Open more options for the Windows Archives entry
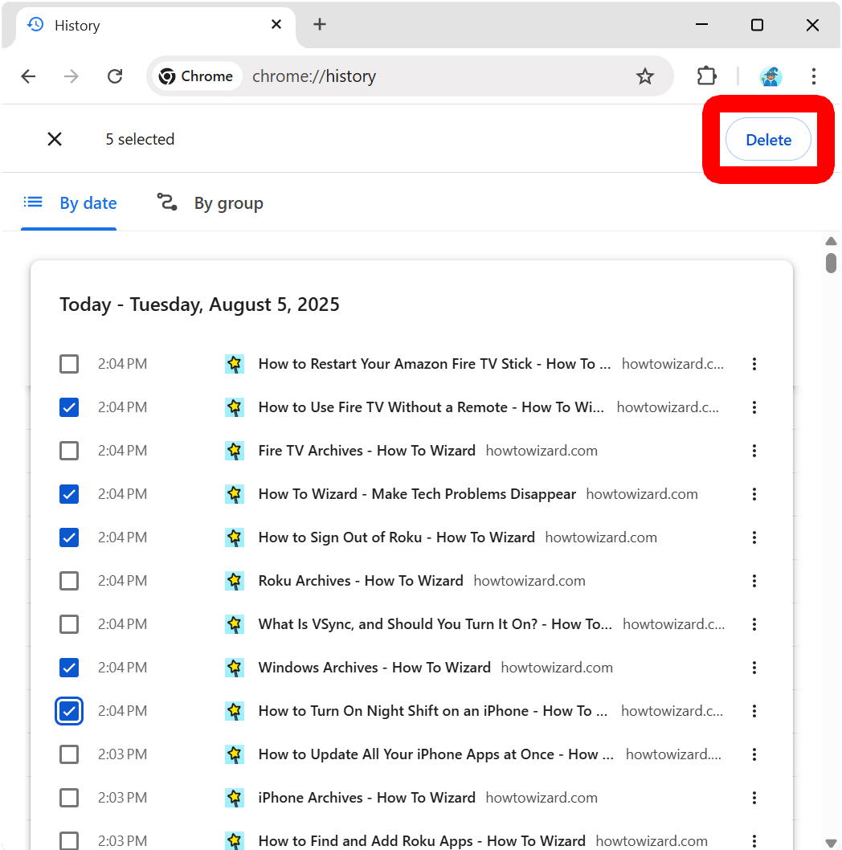Image resolution: width=842 pixels, height=850 pixels. (x=754, y=667)
